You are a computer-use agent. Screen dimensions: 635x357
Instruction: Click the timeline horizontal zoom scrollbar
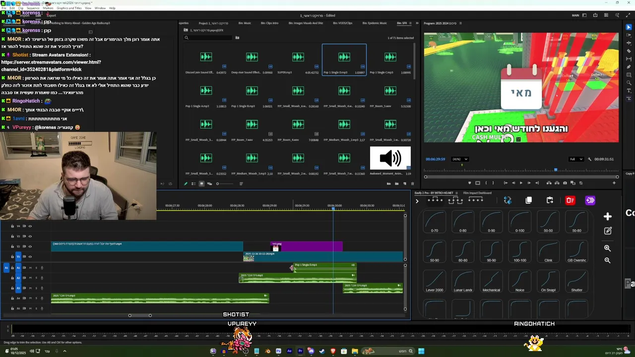[140, 315]
